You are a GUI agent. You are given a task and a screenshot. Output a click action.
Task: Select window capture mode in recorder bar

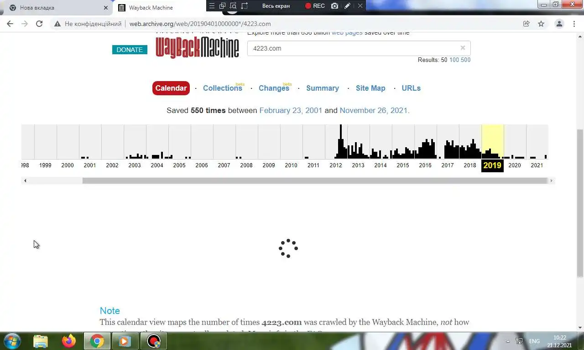point(222,6)
